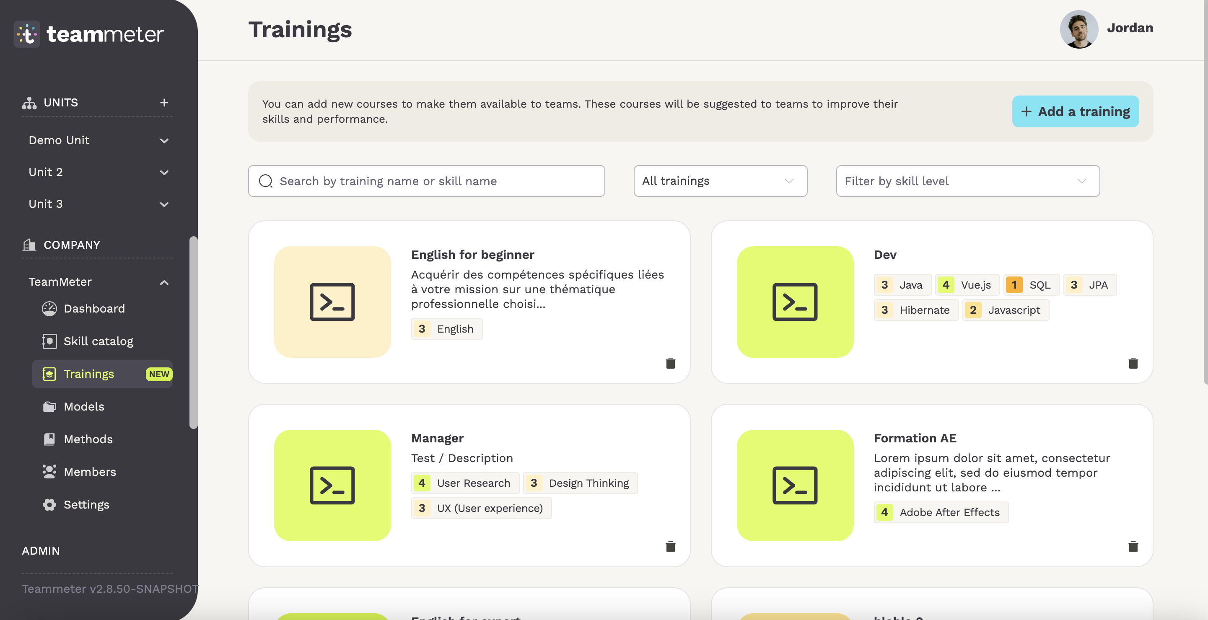
Task: Click the Design Thinking skill tag
Action: click(x=580, y=483)
